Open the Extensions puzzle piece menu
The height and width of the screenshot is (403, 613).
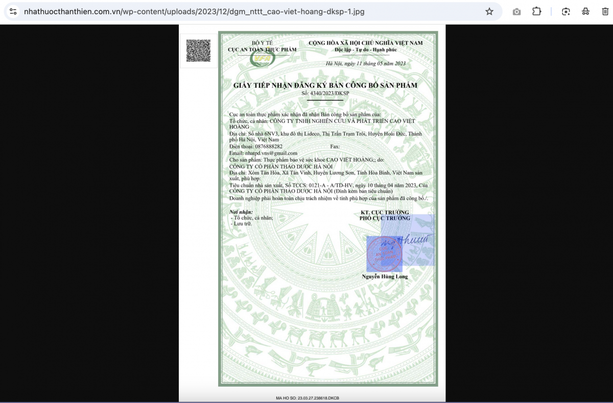(x=536, y=11)
